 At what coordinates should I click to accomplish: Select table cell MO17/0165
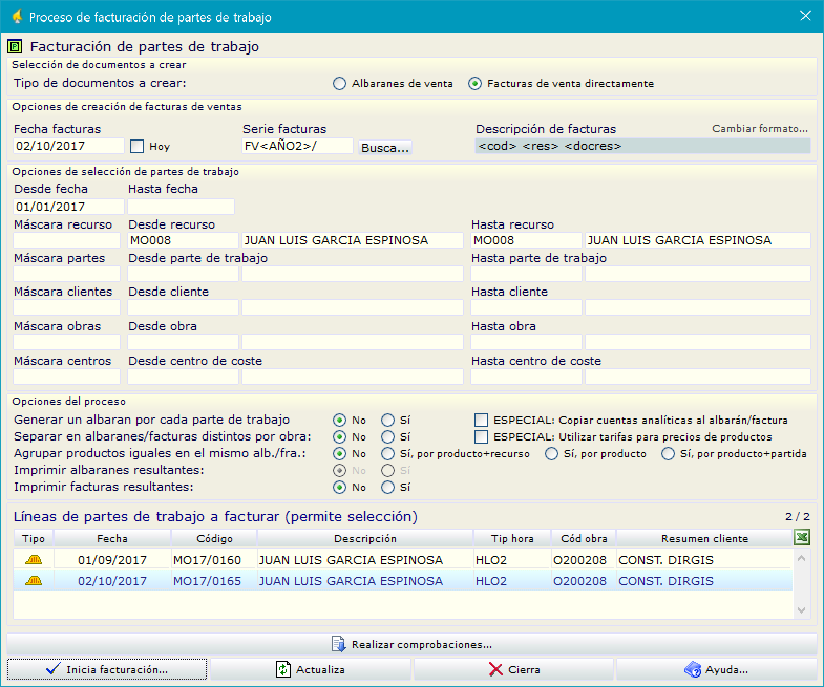(214, 581)
